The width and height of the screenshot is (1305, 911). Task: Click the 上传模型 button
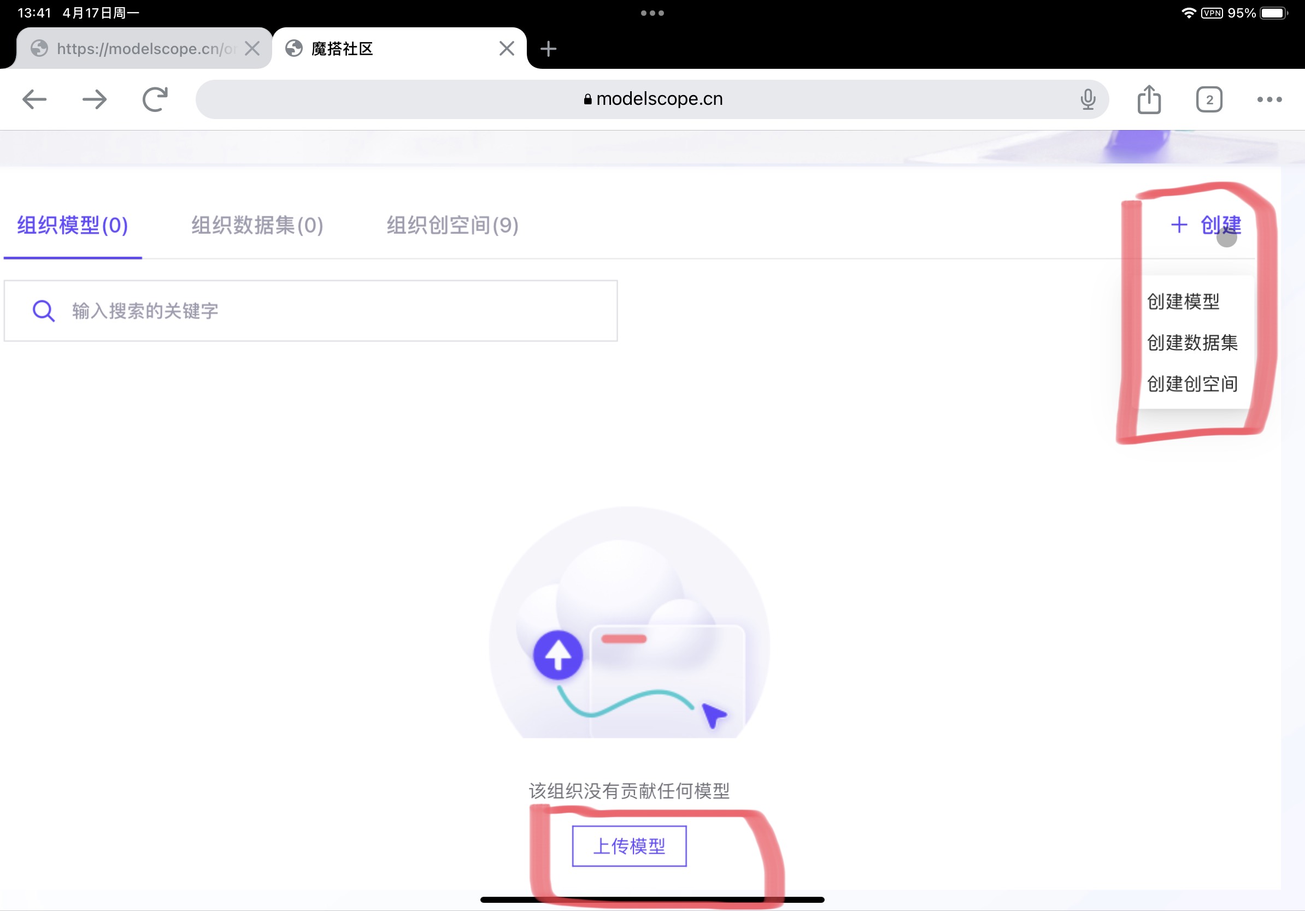(x=630, y=846)
